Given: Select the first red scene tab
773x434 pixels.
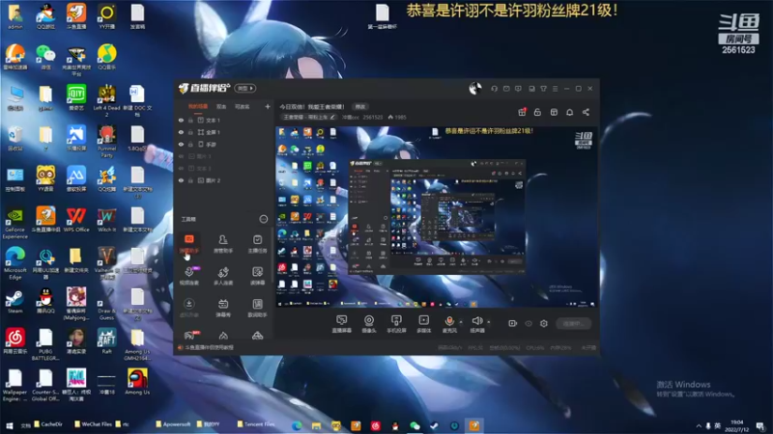Looking at the screenshot, I should tap(198, 106).
